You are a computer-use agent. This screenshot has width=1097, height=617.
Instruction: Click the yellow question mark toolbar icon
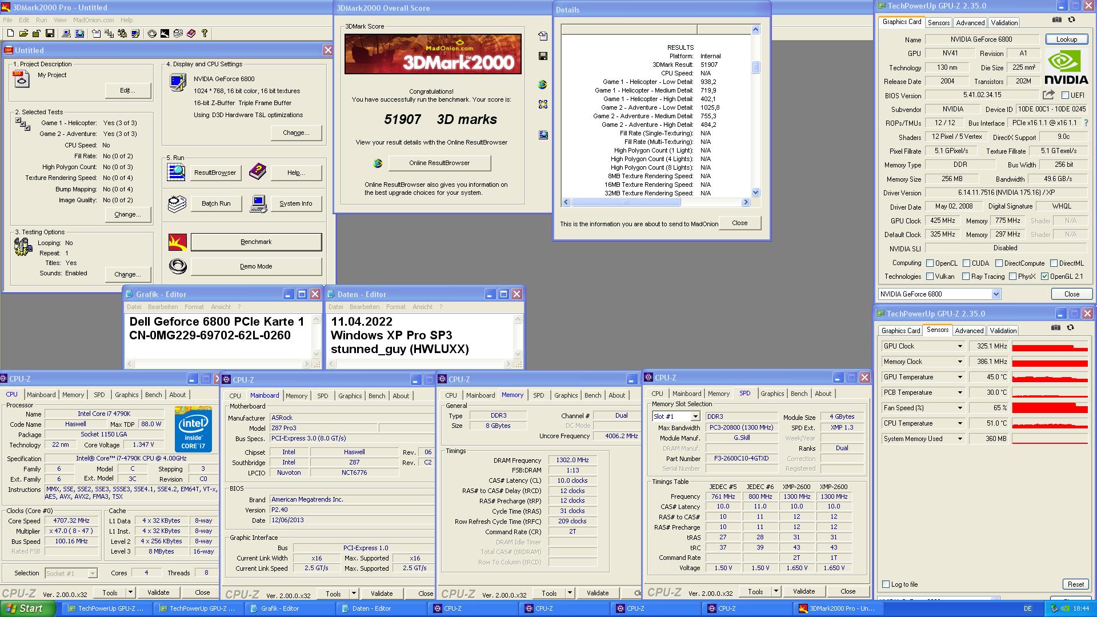(x=205, y=34)
